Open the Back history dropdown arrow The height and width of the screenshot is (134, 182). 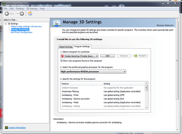17,14
